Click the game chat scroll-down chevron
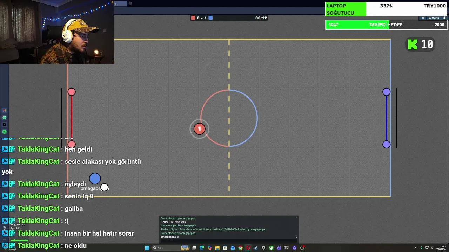 296,237
